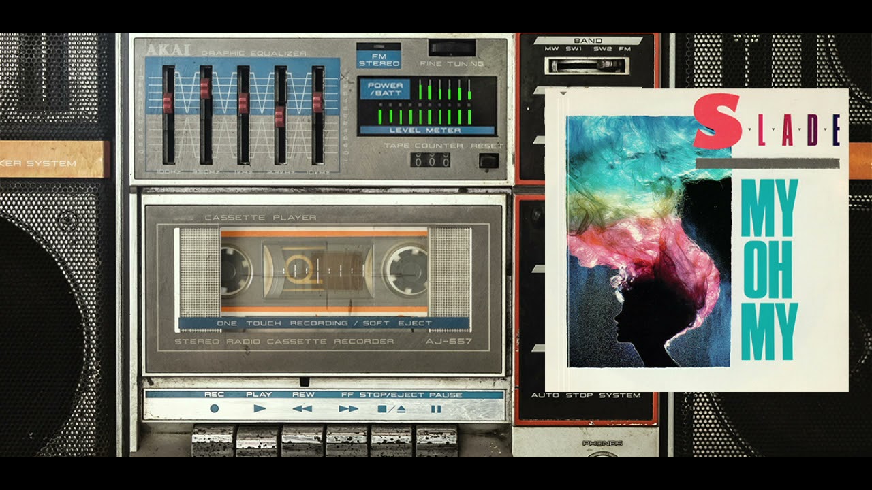Screen dimensions: 872x490
Task: Click the PHONES jack label
Action: (602, 444)
